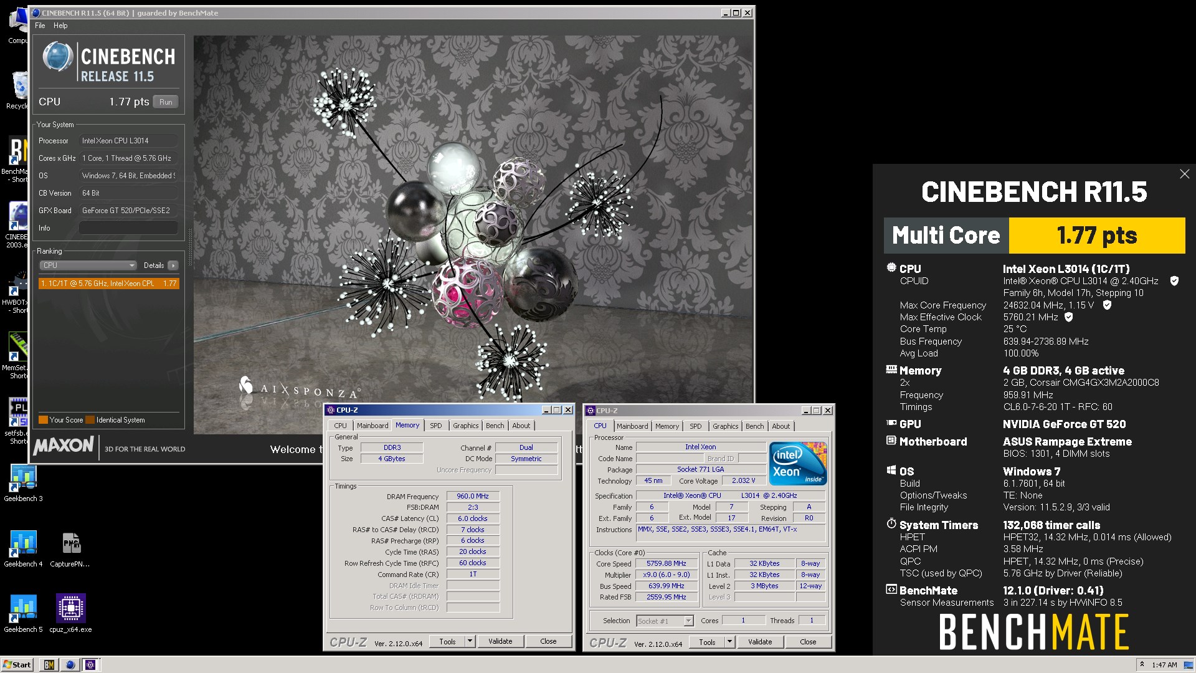The image size is (1196, 673).
Task: Click the taskbar clock showing 1:47 AM
Action: coord(1164,665)
